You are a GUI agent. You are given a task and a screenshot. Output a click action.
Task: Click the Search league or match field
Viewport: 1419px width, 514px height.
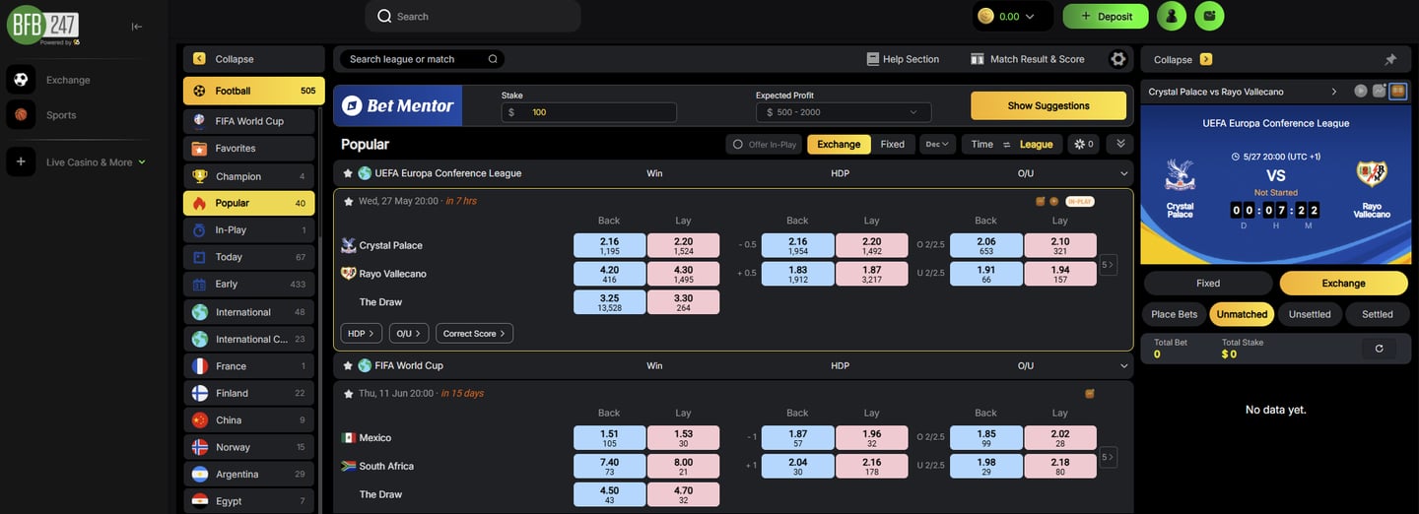422,59
